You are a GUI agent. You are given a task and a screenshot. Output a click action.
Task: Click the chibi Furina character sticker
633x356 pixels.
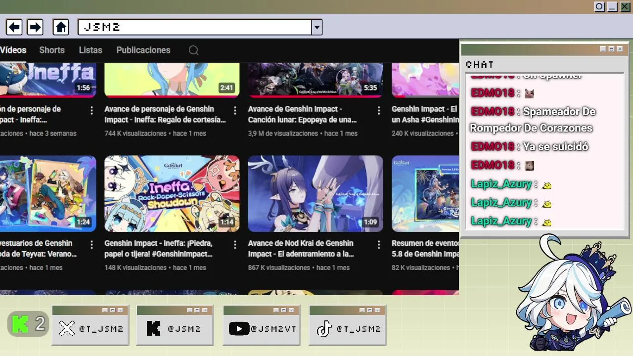coord(574,294)
